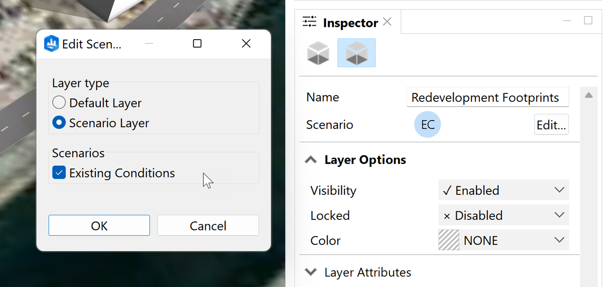Collapse the Layer Options section
This screenshot has width=611, height=287.
pos(311,160)
